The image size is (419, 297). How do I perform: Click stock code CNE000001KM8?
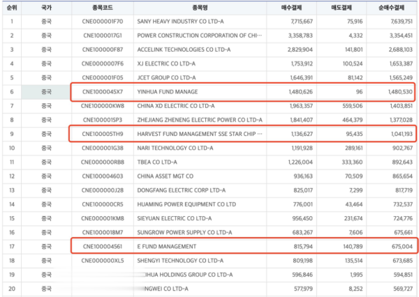tap(103, 218)
